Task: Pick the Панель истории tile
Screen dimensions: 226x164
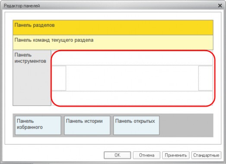Action: click(x=87, y=125)
